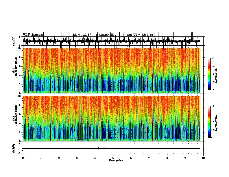This screenshot has height=177, width=229.
Task: Click the '5' tick on the ch.3(V) axis
Action: pyautogui.click(x=20, y=144)
